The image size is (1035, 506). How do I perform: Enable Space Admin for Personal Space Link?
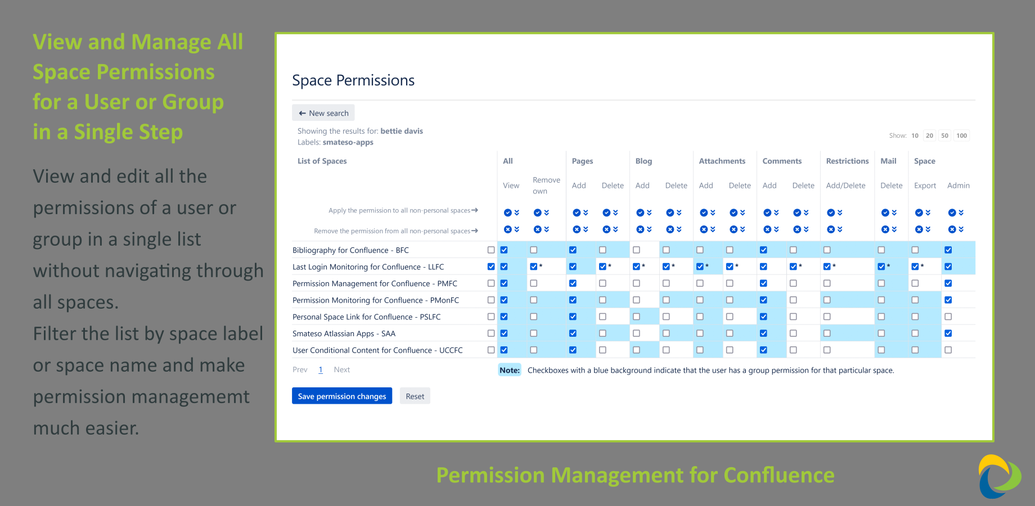tap(948, 317)
